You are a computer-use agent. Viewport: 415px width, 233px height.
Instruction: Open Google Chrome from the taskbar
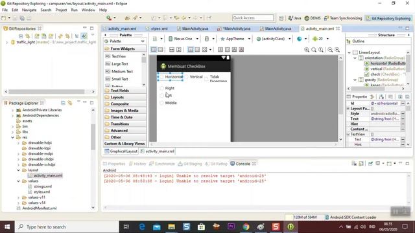(x=246, y=227)
